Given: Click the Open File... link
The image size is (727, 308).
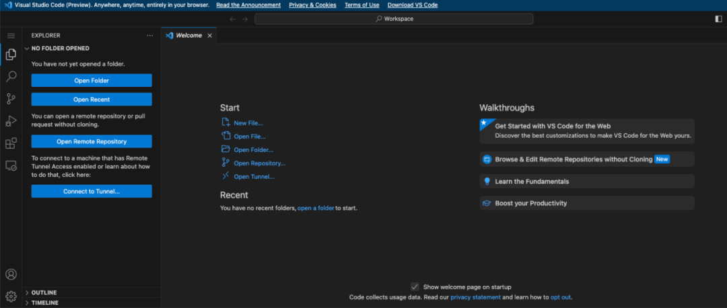Looking at the screenshot, I should (250, 137).
